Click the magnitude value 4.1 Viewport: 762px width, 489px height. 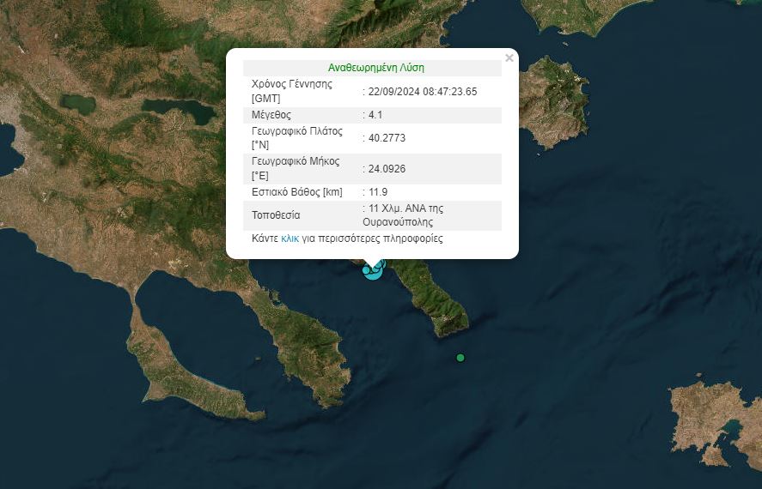pyautogui.click(x=377, y=115)
